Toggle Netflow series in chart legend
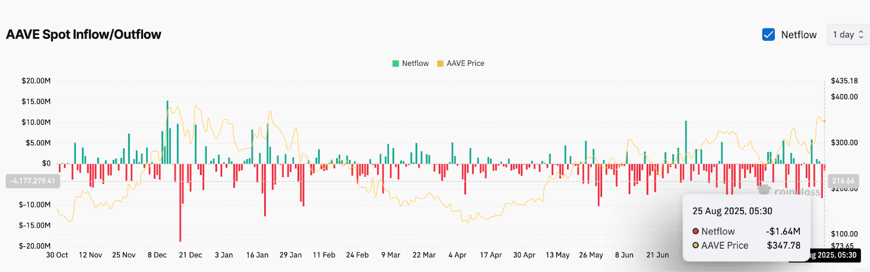 pos(411,64)
